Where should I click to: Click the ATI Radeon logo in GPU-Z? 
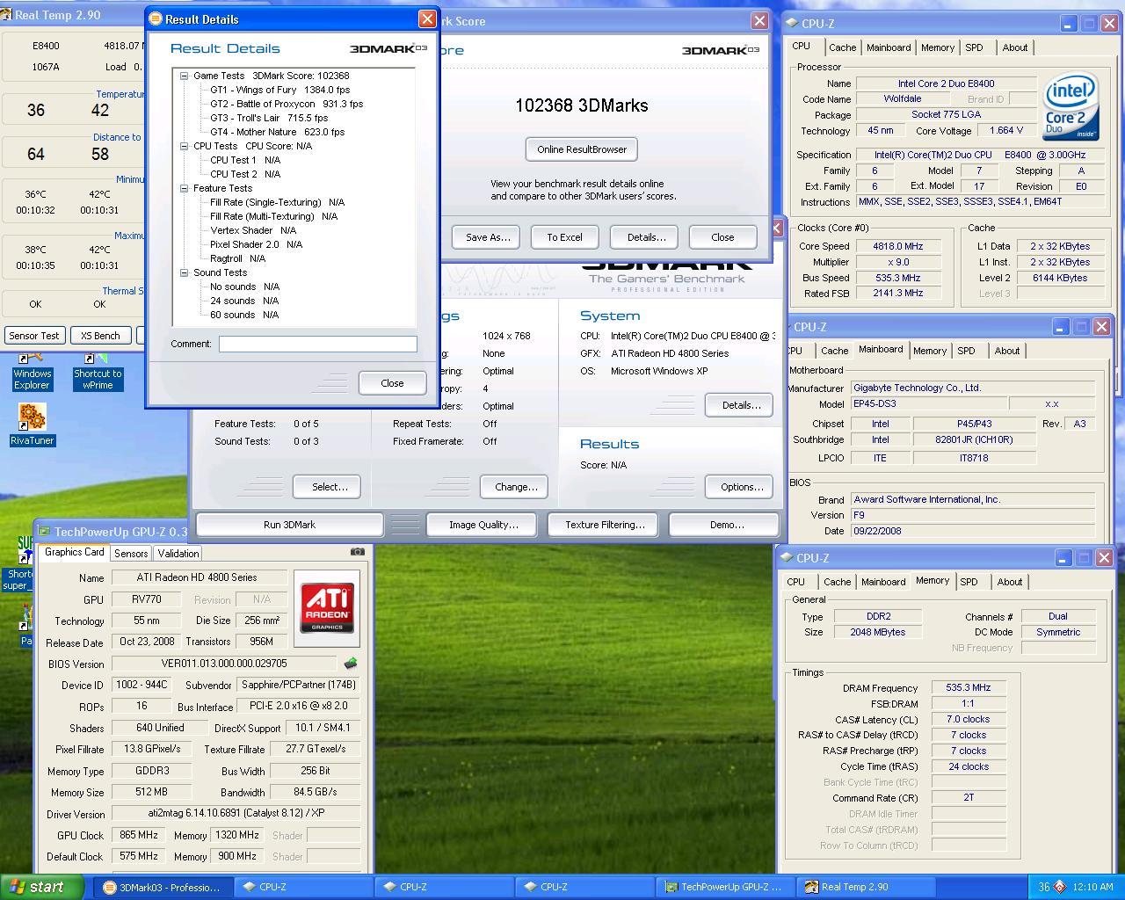point(327,606)
